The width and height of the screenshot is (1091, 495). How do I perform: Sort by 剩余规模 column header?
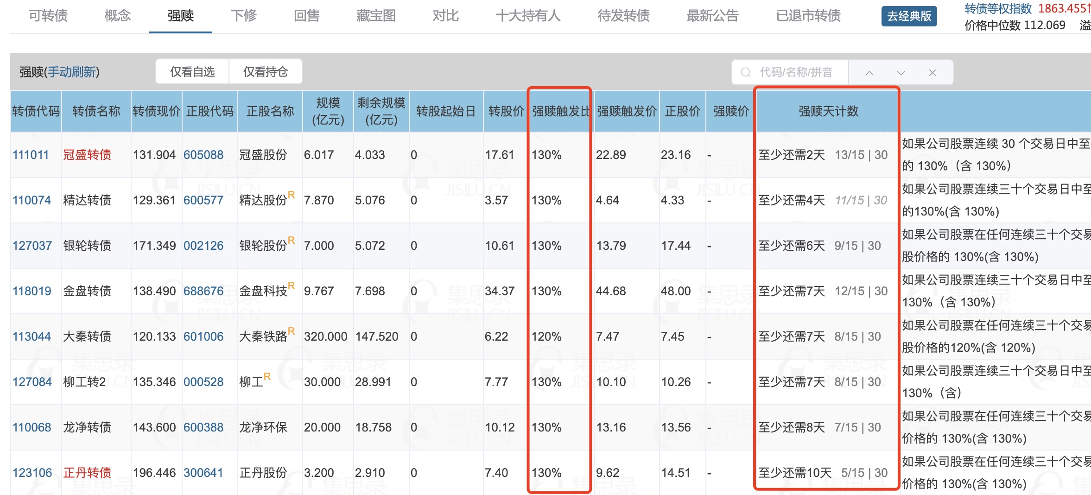pyautogui.click(x=381, y=111)
